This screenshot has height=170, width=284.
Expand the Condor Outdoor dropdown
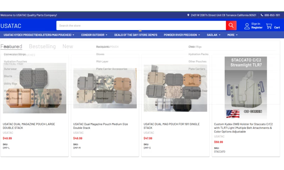click(94, 35)
